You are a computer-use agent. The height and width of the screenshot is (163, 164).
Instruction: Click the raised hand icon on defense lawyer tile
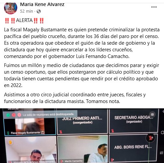[10, 142]
